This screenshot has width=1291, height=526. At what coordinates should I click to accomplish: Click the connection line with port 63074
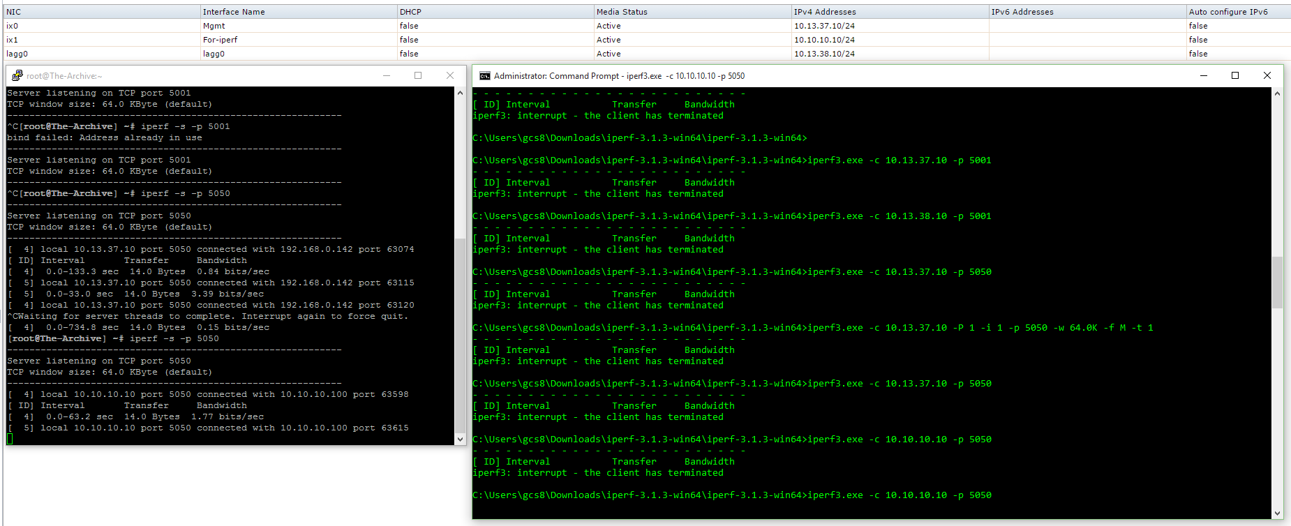[211, 249]
